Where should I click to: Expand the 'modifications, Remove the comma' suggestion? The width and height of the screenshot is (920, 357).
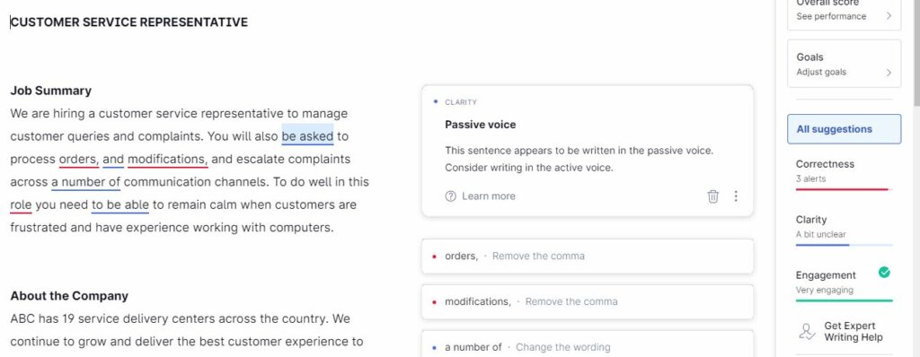tap(588, 302)
